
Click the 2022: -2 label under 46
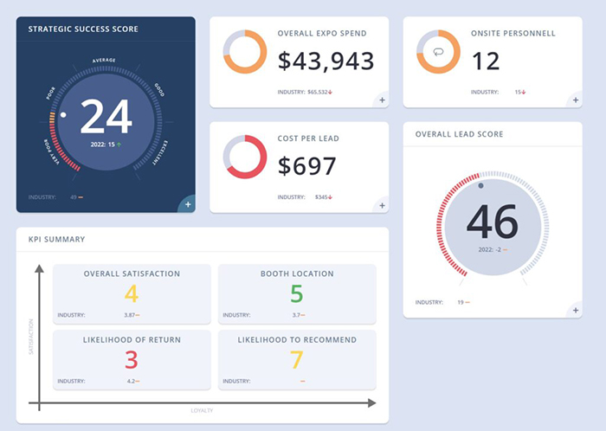point(490,250)
